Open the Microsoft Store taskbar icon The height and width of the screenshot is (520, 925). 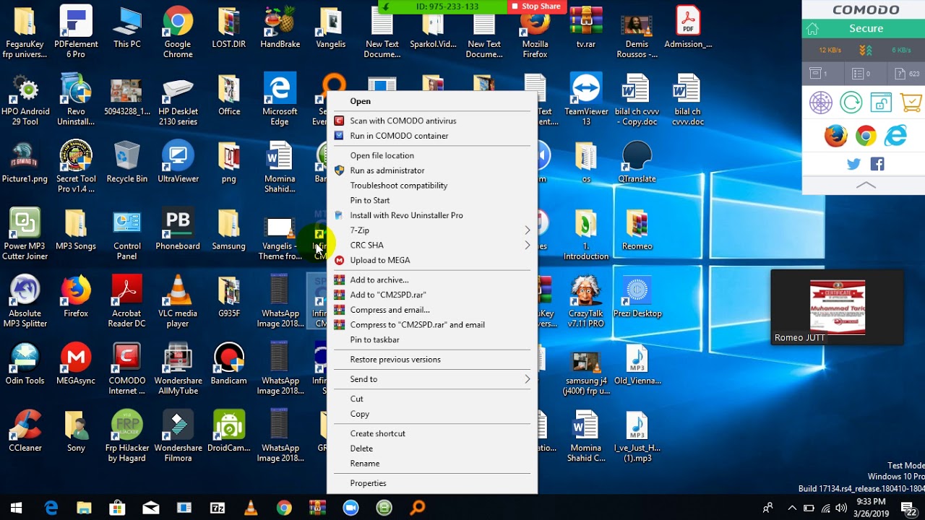coord(117,508)
